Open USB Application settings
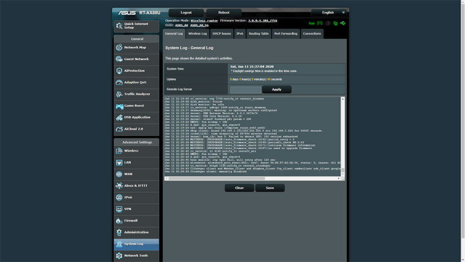465x262 pixels. pos(136,117)
